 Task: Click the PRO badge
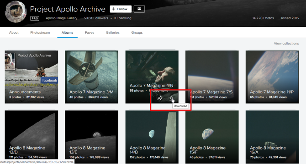point(35,18)
